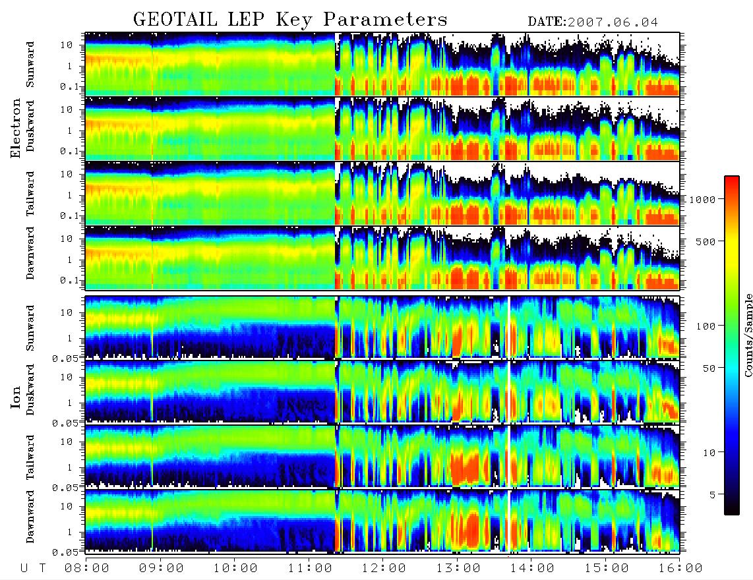Select the Electron "Duskward" panel label
The image size is (753, 580).
click(x=30, y=126)
